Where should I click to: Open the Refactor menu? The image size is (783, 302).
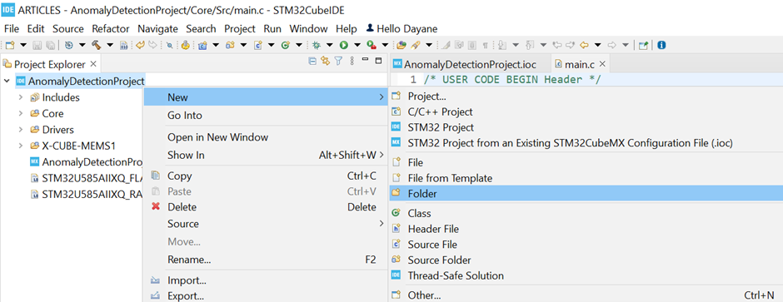(x=110, y=28)
